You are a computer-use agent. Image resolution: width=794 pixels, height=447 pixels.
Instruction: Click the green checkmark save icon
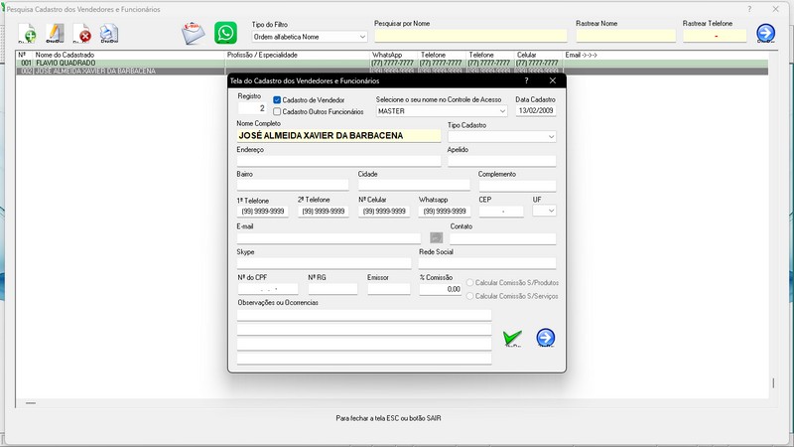click(x=512, y=338)
